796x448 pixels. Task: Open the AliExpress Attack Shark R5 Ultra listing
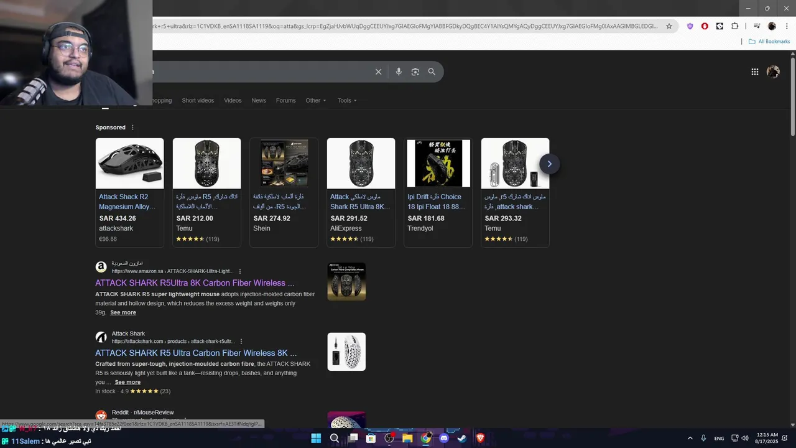coord(360,202)
